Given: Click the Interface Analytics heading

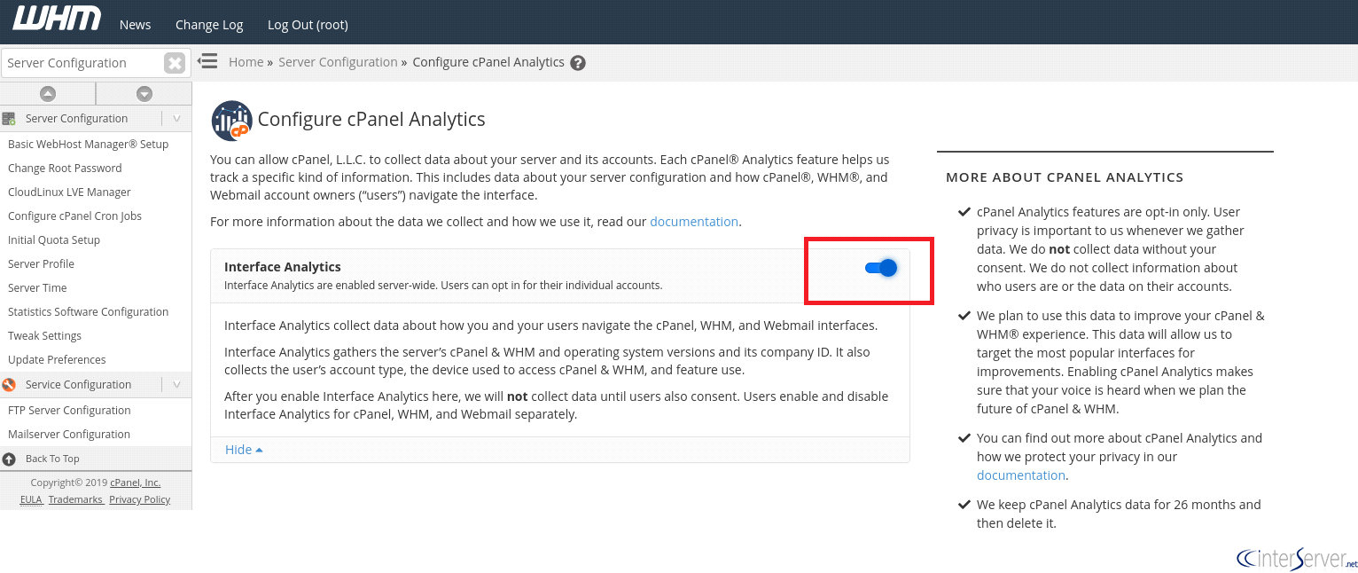Looking at the screenshot, I should click(x=283, y=267).
